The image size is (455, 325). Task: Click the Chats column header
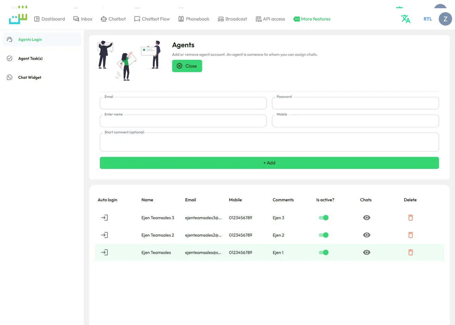[x=366, y=200]
